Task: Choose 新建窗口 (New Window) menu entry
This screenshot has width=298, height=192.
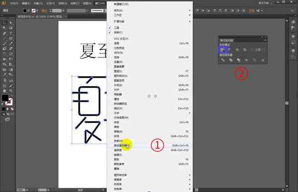Action: (x=149, y=4)
